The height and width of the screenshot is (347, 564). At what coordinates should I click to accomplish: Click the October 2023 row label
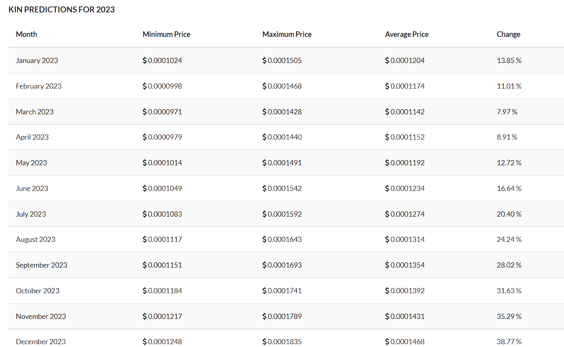(x=38, y=290)
